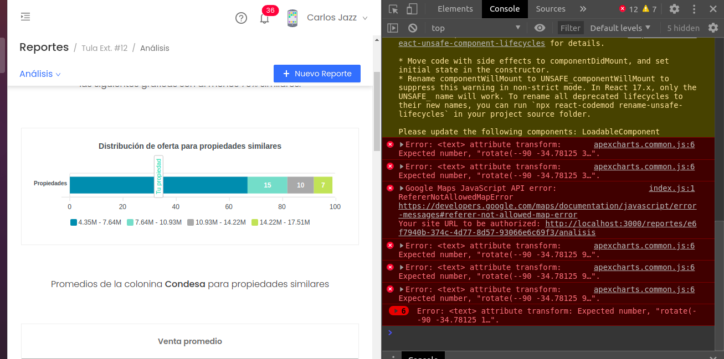Select the inspect element cursor icon

pyautogui.click(x=394, y=9)
